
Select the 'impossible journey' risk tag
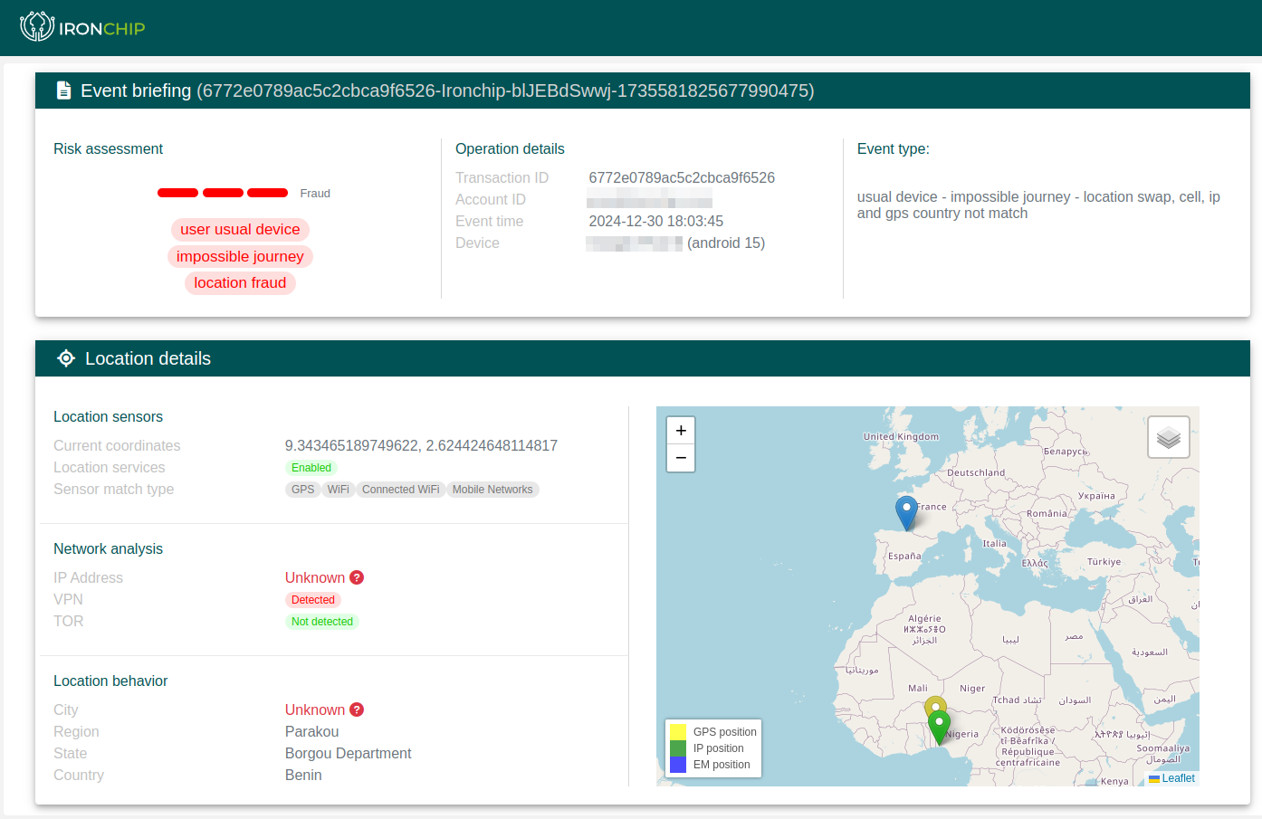(x=240, y=257)
